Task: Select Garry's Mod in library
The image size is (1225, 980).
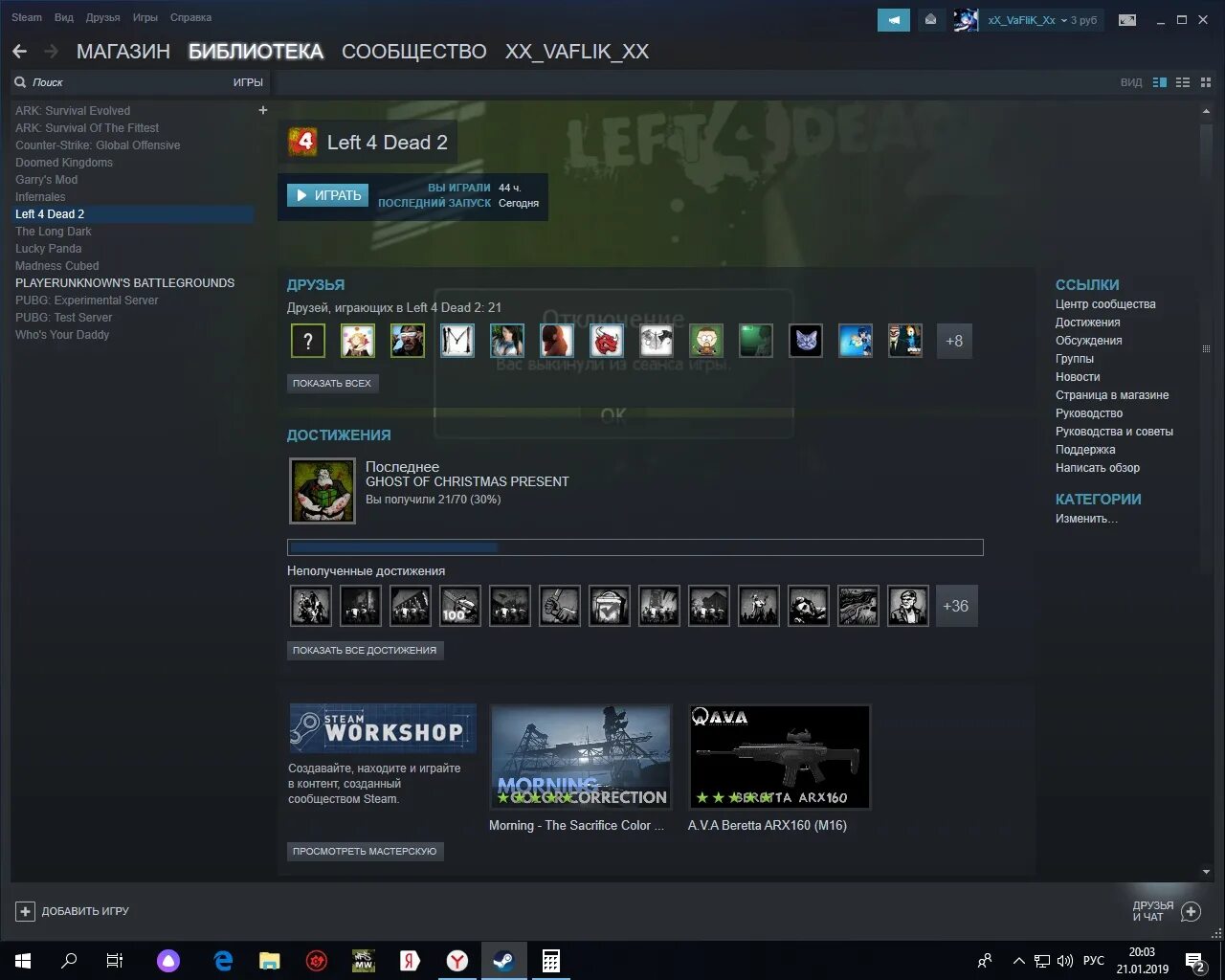Action: click(x=47, y=180)
